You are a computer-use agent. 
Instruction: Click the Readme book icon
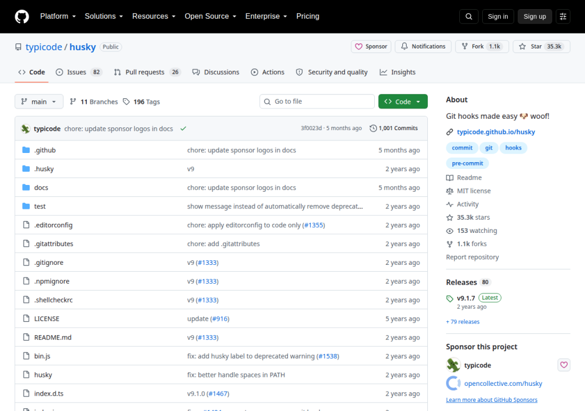pos(450,178)
